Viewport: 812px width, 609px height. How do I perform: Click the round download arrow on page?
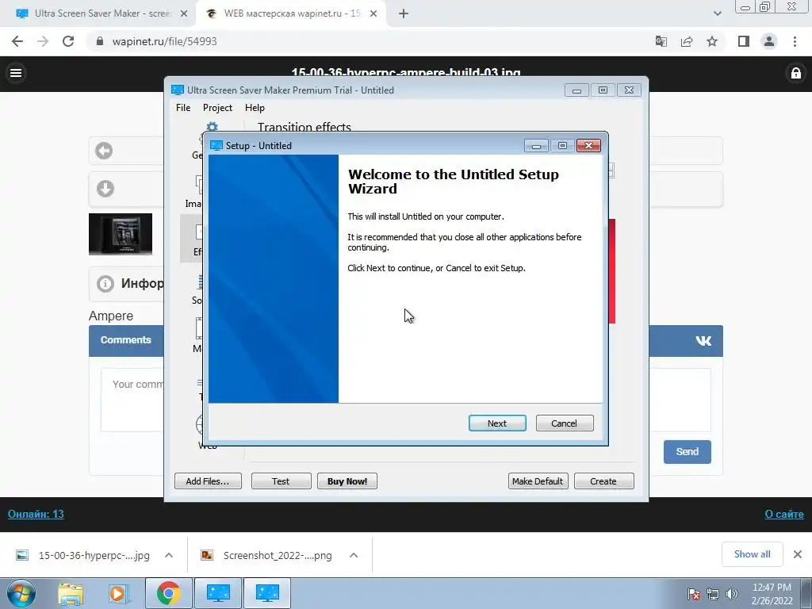click(x=105, y=189)
